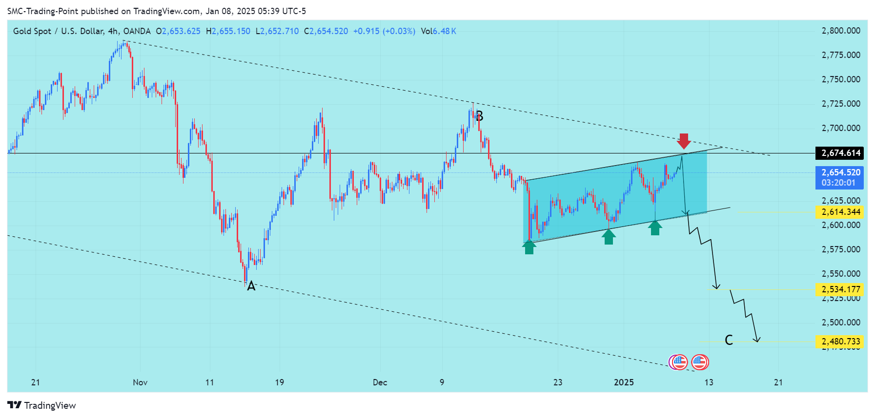875x418 pixels.
Task: Click the TradingView logo at bottom left
Action: click(x=41, y=405)
